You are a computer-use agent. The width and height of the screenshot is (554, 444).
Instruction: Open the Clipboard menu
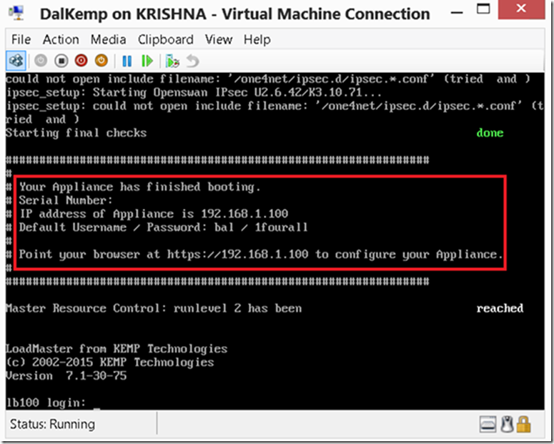[166, 39]
